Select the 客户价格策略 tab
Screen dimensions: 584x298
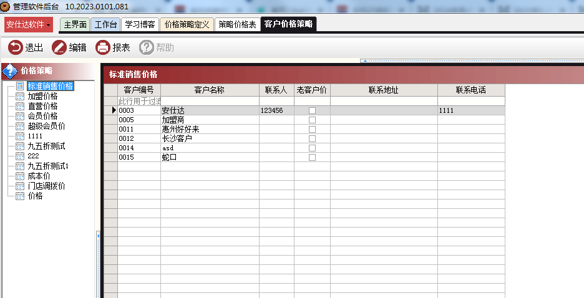[288, 24]
